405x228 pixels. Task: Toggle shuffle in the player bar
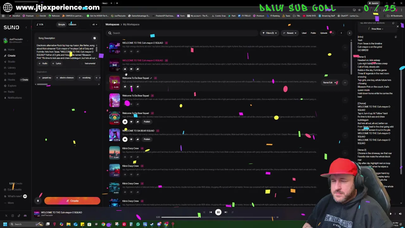click(204, 212)
